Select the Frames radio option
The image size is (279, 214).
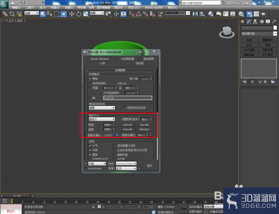point(90,98)
